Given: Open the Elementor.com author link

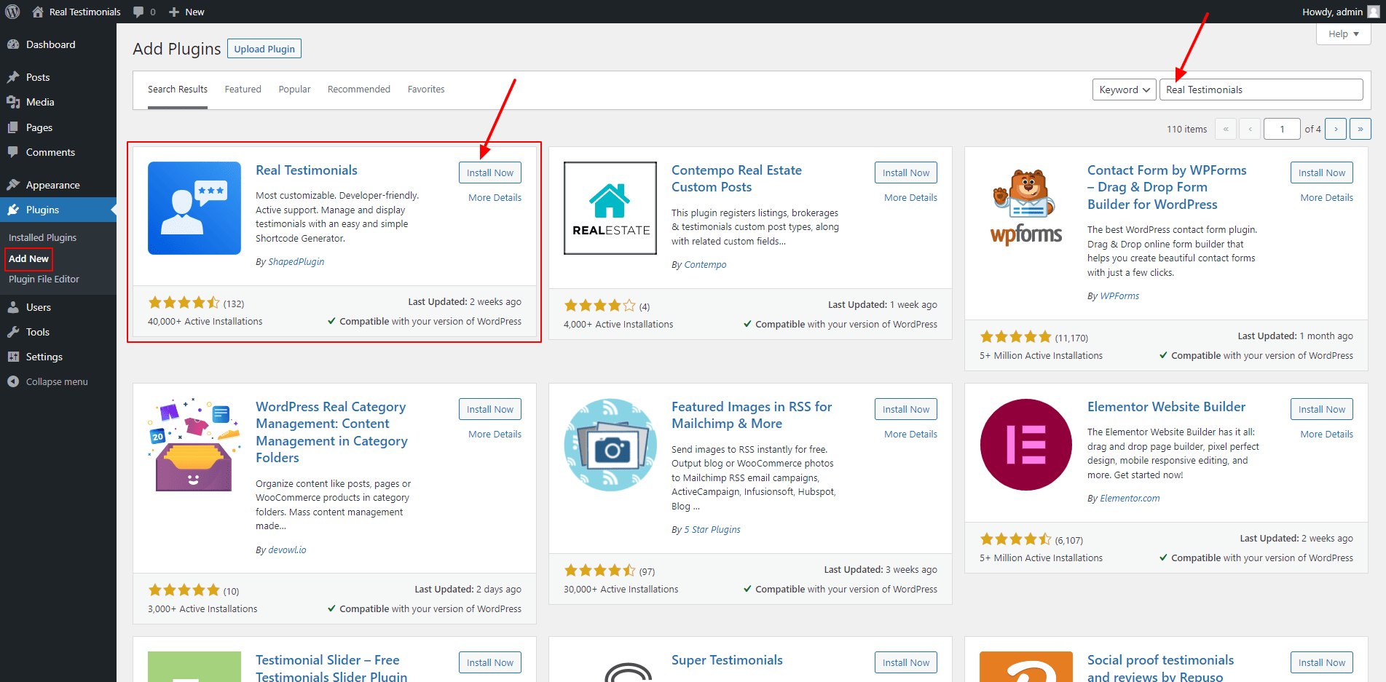Looking at the screenshot, I should [x=1130, y=499].
